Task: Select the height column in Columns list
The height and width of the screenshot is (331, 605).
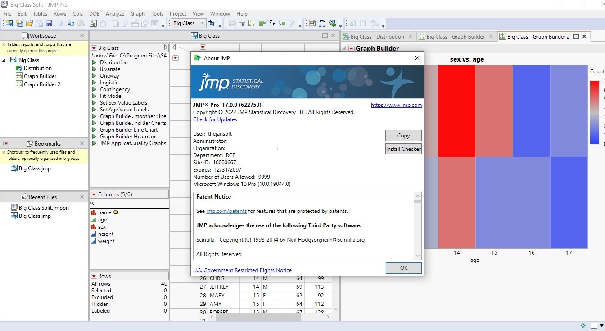Action: pyautogui.click(x=106, y=234)
